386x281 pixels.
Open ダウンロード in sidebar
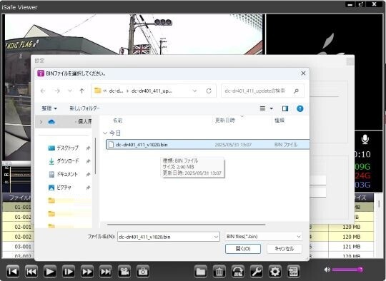(x=67, y=161)
